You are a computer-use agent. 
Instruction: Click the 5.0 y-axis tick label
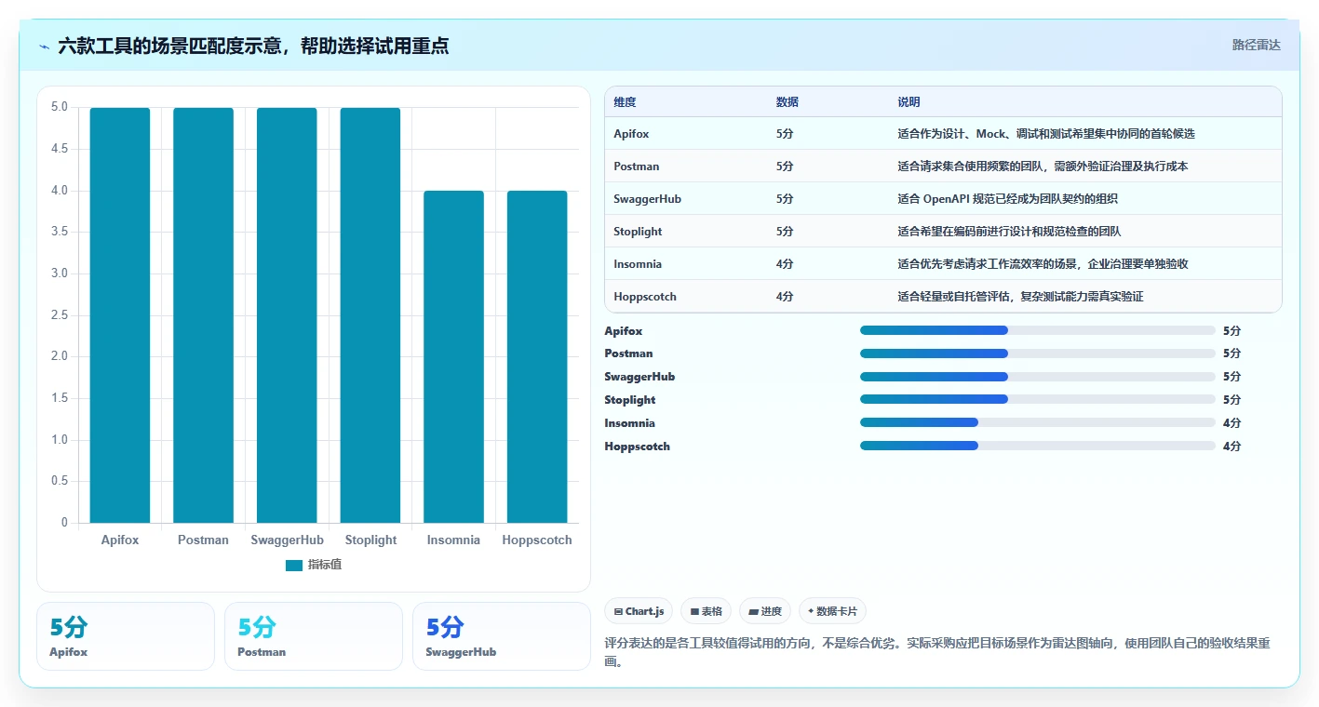pyautogui.click(x=60, y=107)
